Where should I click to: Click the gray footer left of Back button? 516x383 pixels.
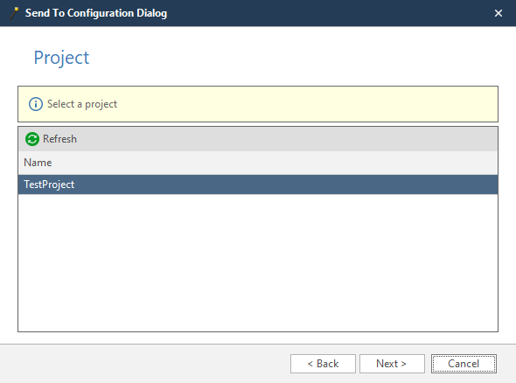coord(145,364)
